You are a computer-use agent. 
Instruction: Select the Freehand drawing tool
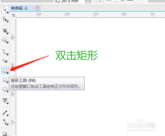[5, 52]
